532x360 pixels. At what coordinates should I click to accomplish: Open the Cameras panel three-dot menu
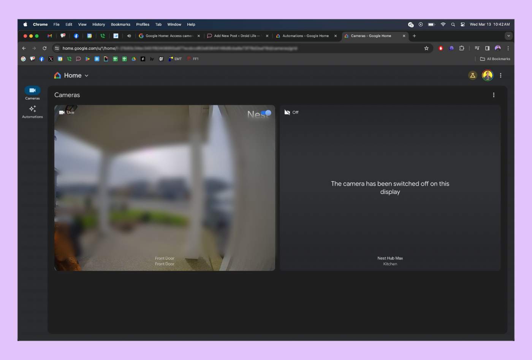pos(494,95)
